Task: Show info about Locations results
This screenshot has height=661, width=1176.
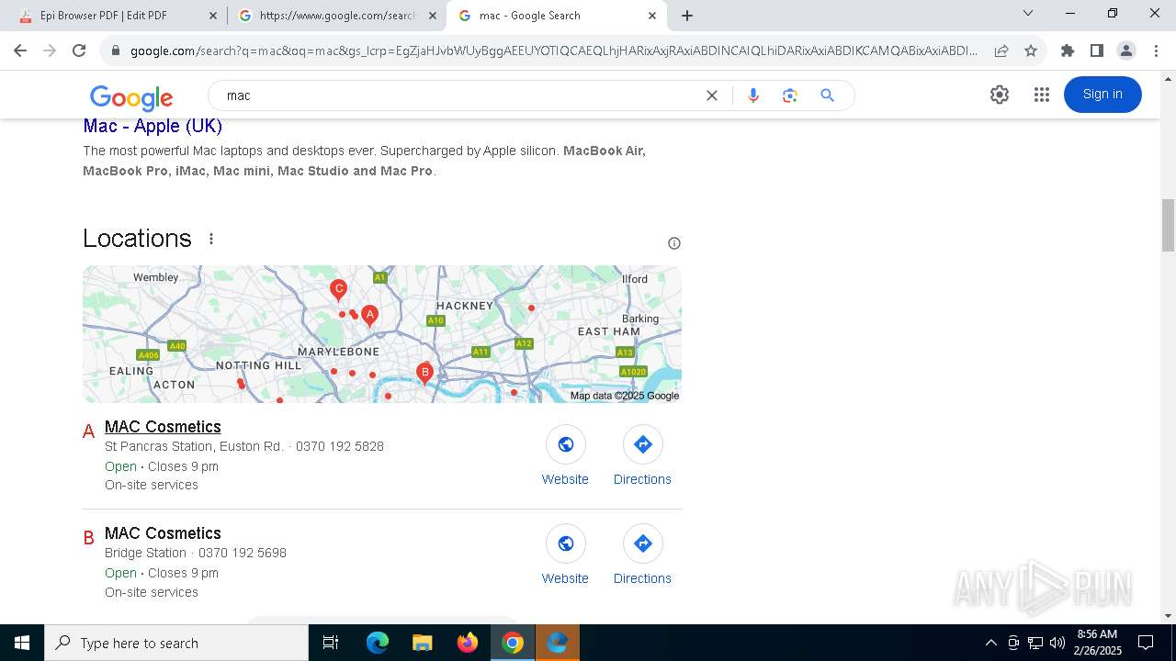Action: pos(674,243)
